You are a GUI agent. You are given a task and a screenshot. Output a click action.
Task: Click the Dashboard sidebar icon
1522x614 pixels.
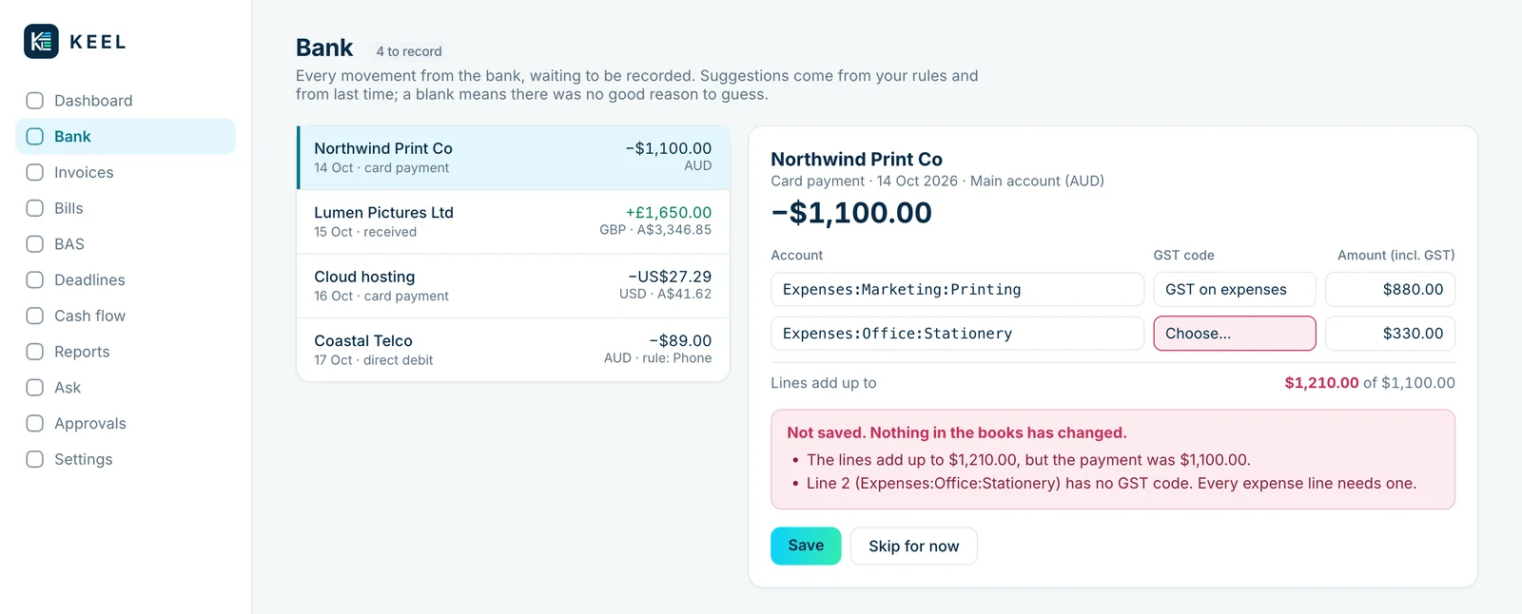click(x=35, y=101)
